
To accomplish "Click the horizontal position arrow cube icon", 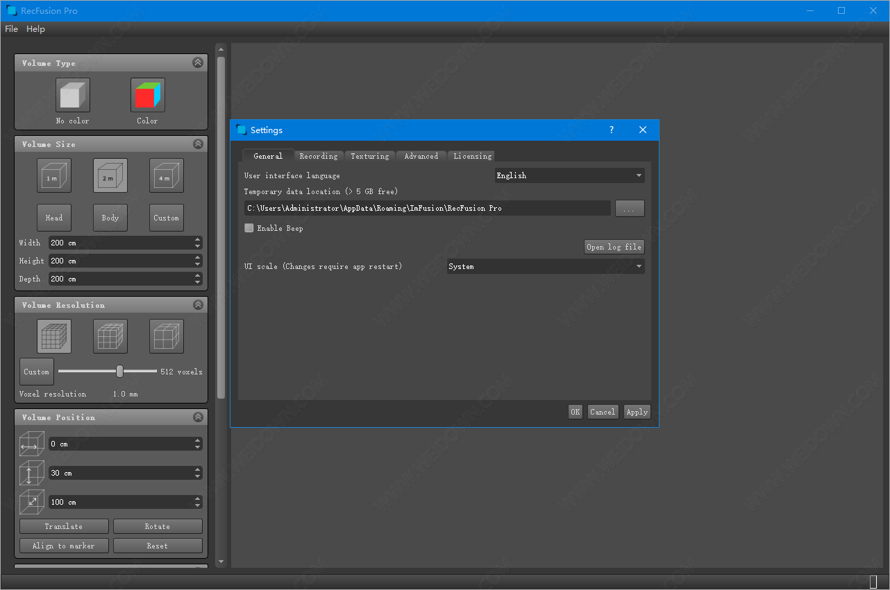I will (32, 444).
